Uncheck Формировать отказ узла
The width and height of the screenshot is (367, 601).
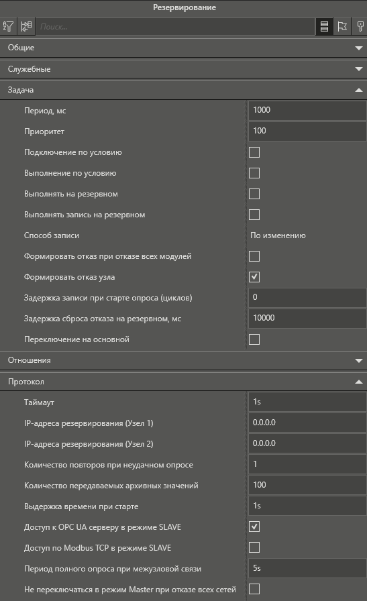254,277
